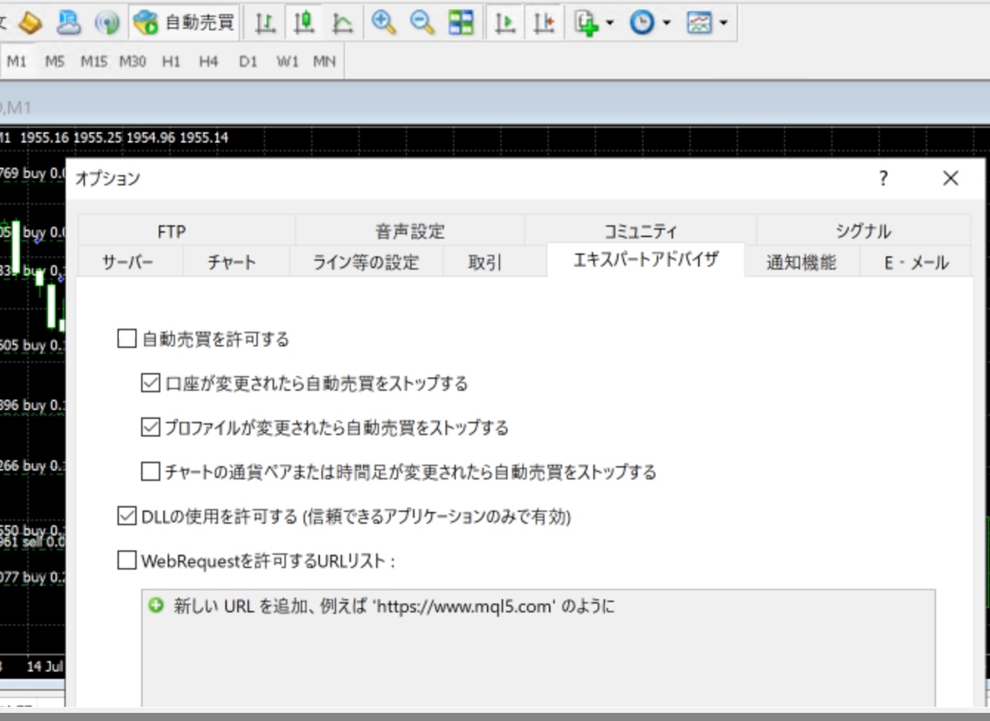The height and width of the screenshot is (721, 990).
Task: Toggle chart auto scroll icon
Action: coord(505,23)
